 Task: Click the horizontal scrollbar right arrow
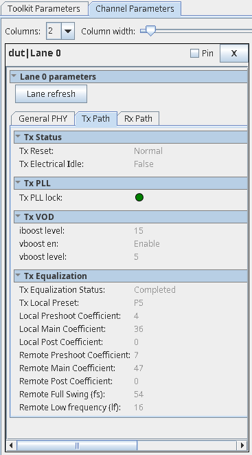coord(242,445)
